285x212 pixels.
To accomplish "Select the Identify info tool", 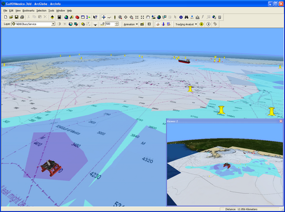I will [x=181, y=17].
